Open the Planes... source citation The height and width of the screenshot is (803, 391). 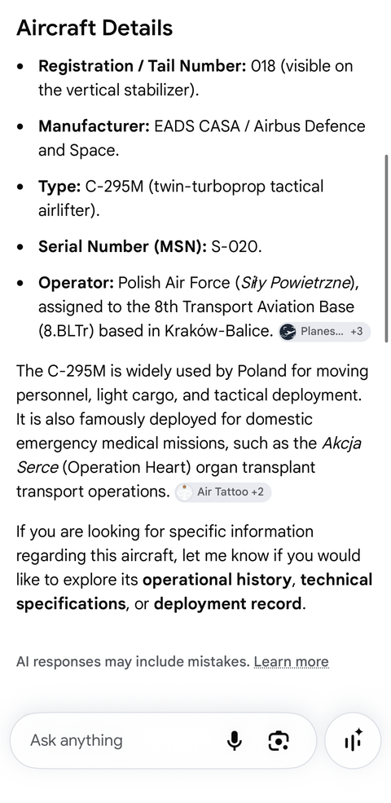324,332
